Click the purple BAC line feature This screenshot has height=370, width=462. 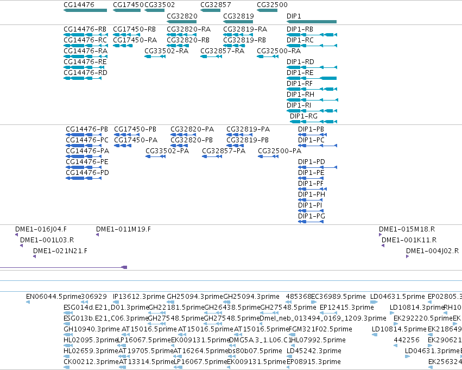(x=64, y=267)
